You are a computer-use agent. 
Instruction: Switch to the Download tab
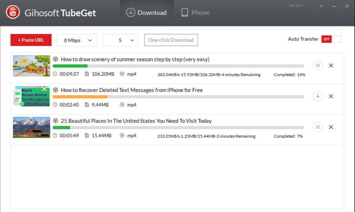click(x=146, y=13)
